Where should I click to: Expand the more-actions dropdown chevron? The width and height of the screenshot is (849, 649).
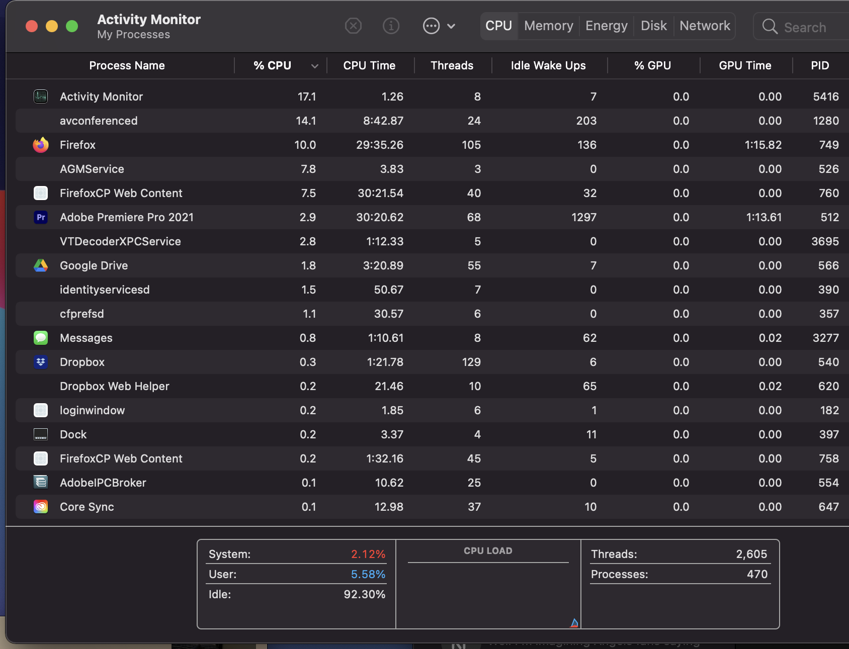451,26
